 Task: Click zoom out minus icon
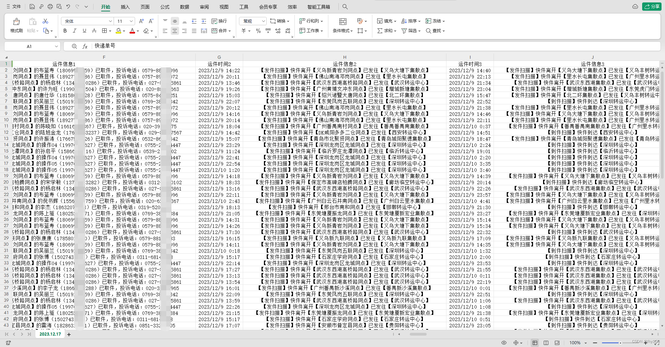point(595,343)
